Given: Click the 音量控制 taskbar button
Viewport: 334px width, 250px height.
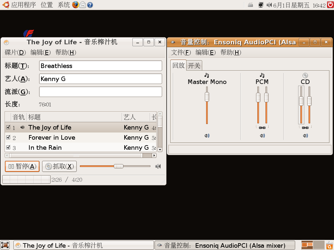Looking at the screenshot, I should coord(225,245).
